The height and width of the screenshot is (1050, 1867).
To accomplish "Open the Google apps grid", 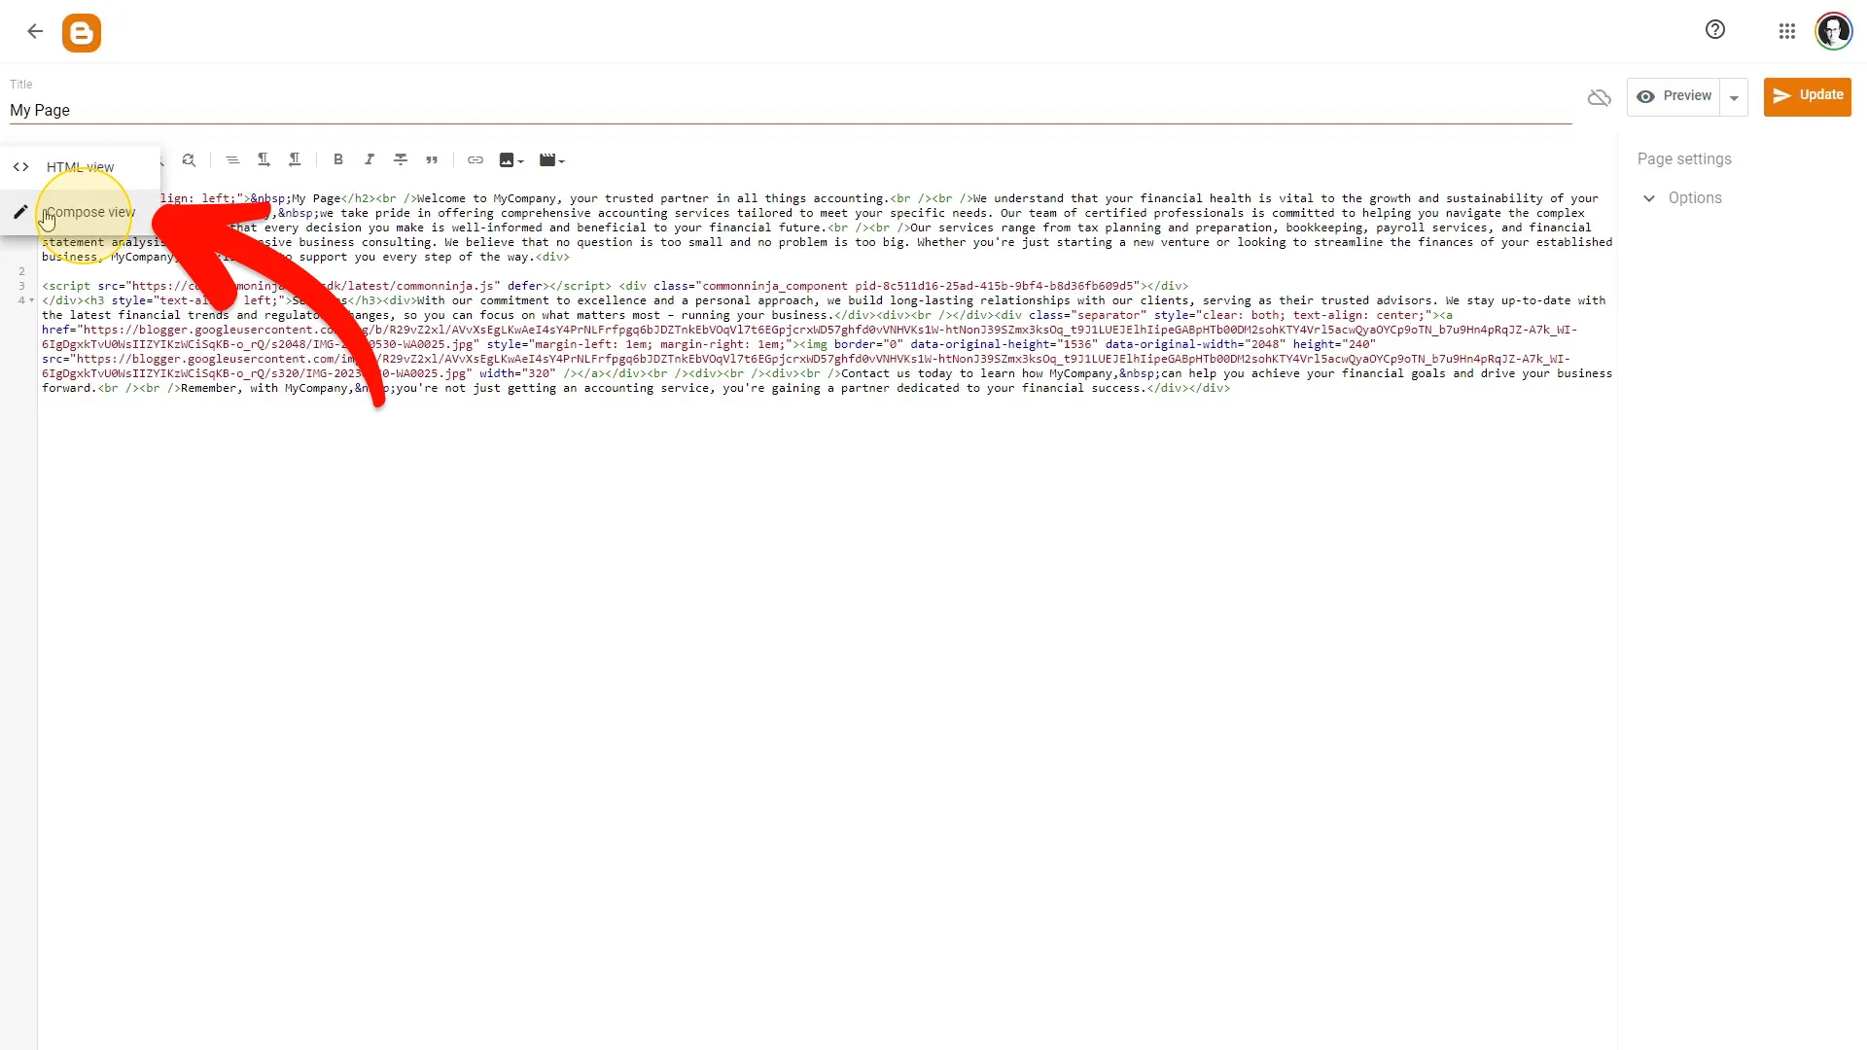I will pos(1787,32).
